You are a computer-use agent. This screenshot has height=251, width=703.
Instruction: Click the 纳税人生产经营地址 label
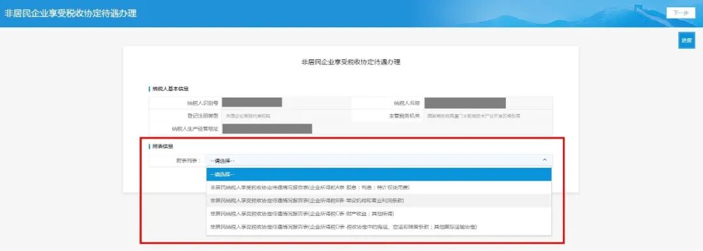coord(195,129)
